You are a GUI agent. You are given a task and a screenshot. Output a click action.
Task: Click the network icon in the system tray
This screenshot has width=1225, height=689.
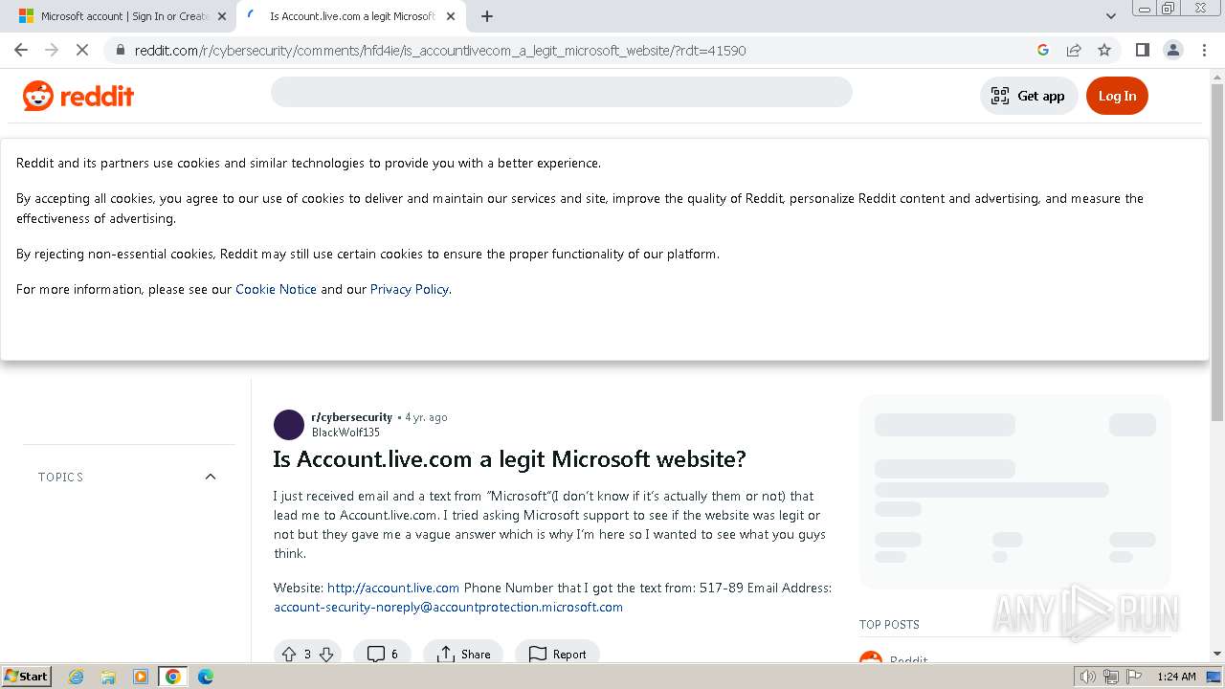(1111, 677)
